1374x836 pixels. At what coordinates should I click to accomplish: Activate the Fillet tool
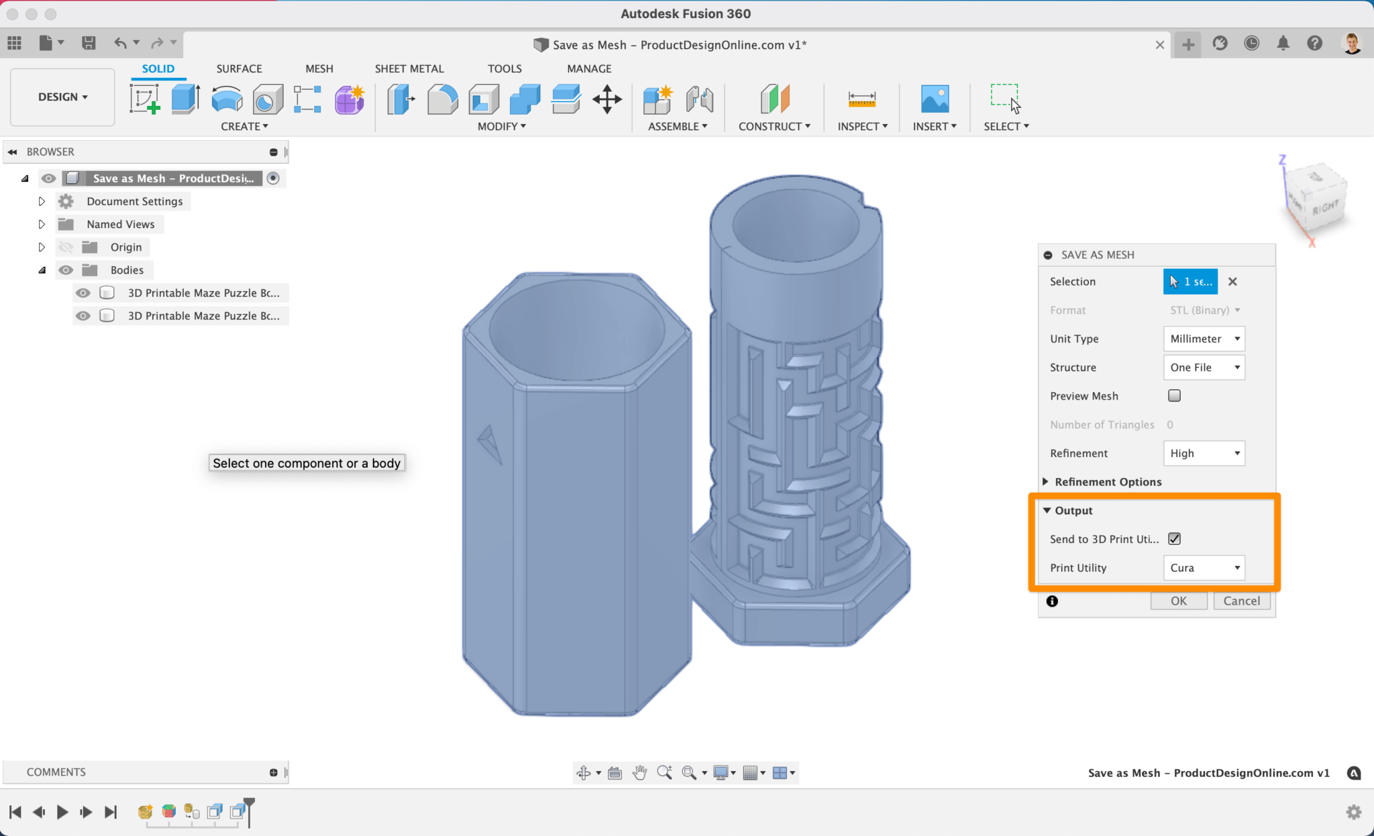pos(442,99)
